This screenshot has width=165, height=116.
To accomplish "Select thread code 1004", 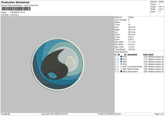I will 145,69.
